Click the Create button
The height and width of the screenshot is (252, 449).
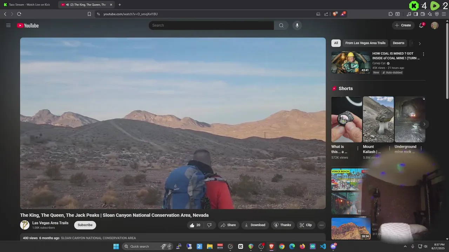(x=403, y=25)
